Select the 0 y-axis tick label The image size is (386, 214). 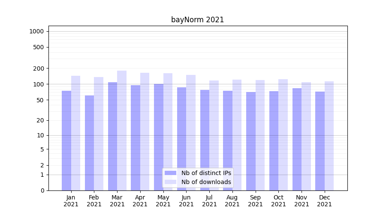click(x=42, y=190)
